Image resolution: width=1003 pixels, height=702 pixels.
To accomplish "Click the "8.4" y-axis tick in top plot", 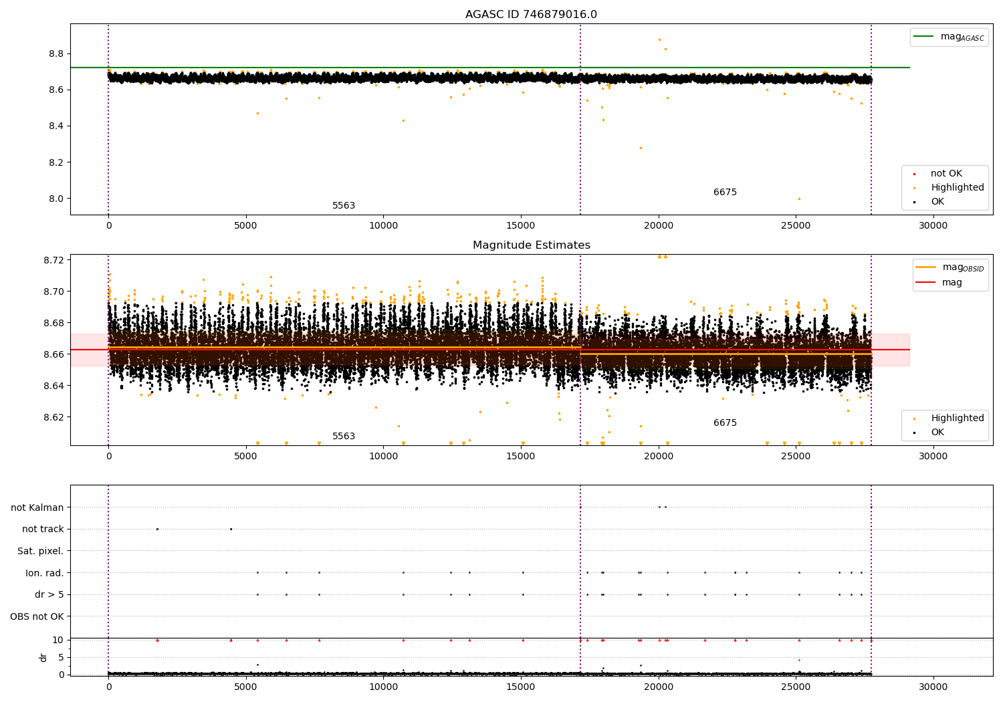I will [55, 126].
